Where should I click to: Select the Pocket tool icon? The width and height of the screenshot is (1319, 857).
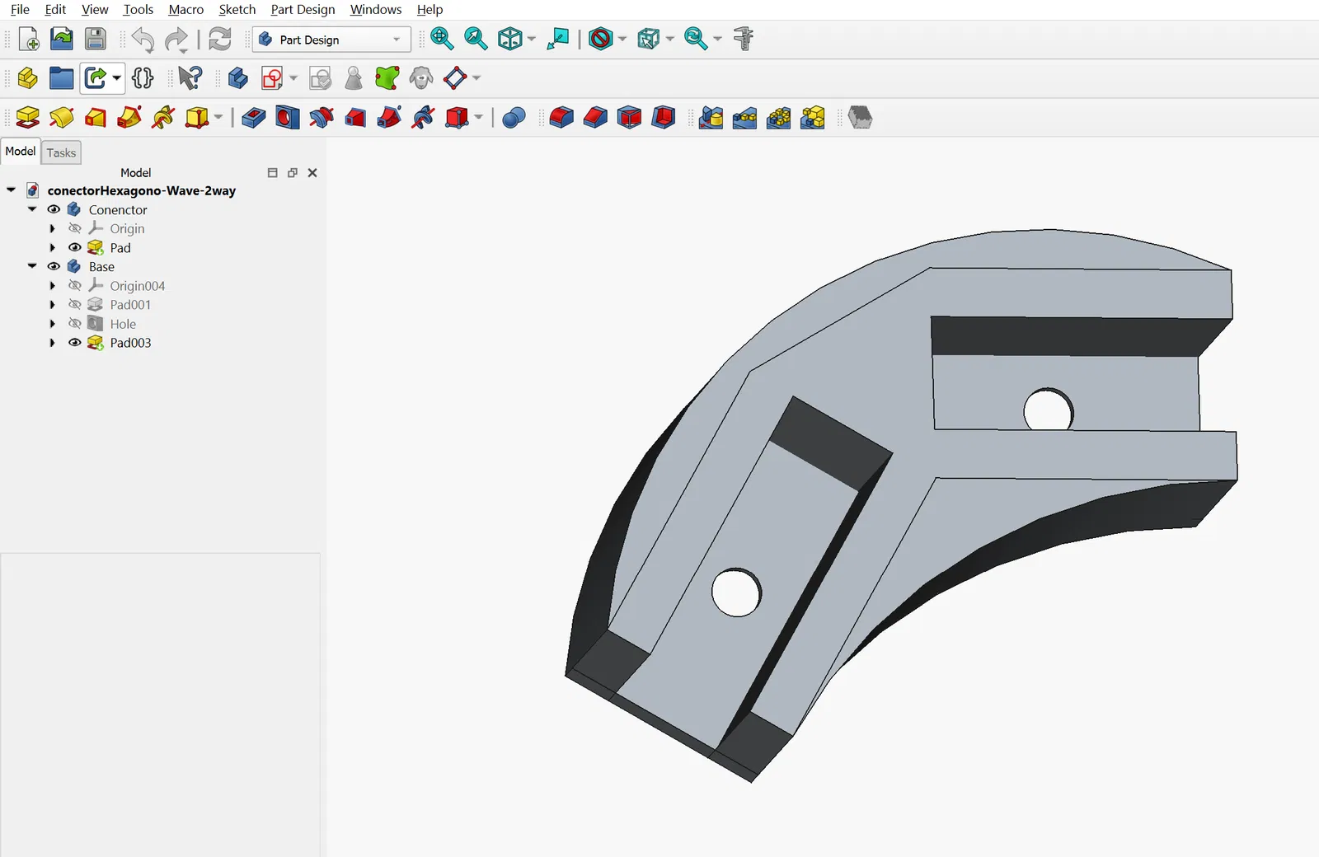pyautogui.click(x=253, y=118)
